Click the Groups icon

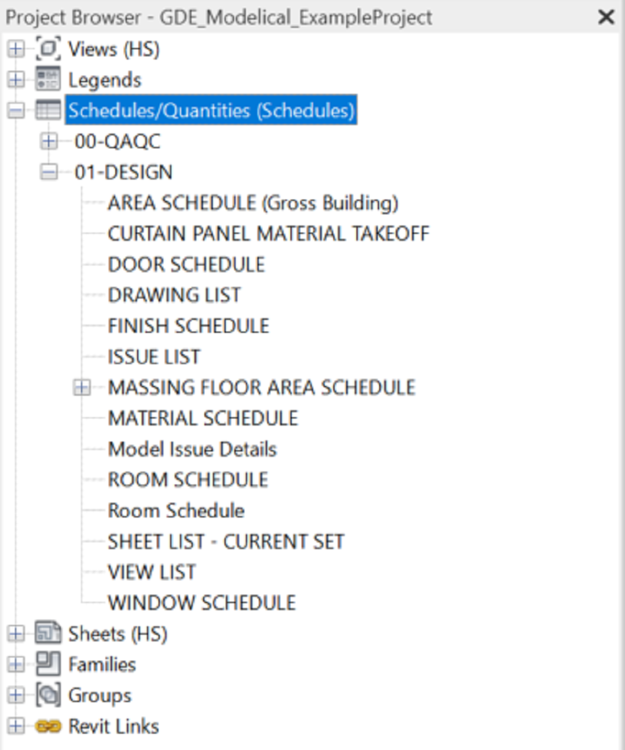tap(48, 694)
